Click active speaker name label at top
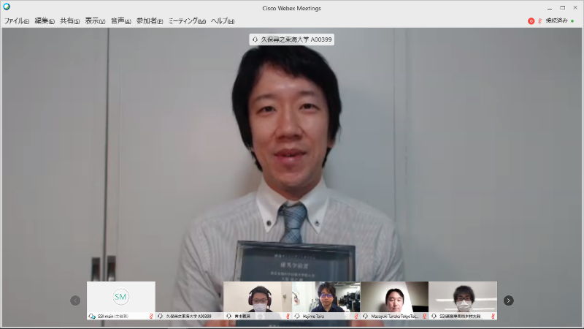The width and height of the screenshot is (584, 329). [x=292, y=39]
